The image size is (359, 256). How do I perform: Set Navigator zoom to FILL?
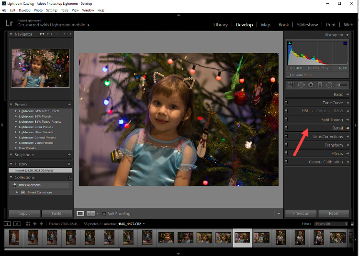[x=50, y=34]
